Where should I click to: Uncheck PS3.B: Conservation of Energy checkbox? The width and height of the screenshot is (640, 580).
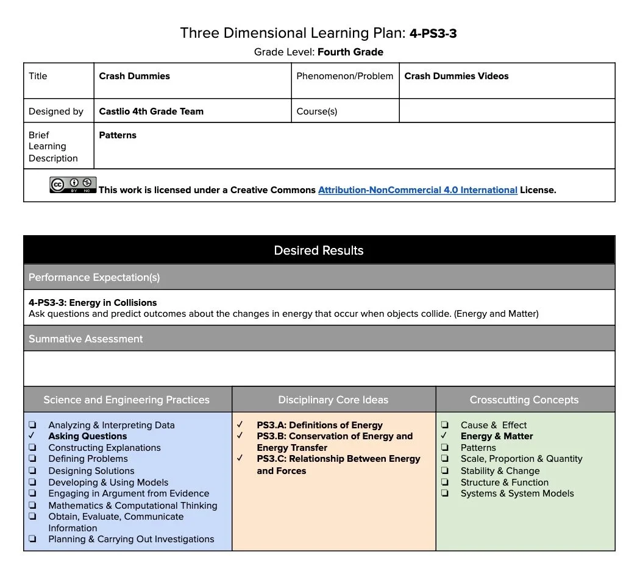click(x=241, y=436)
